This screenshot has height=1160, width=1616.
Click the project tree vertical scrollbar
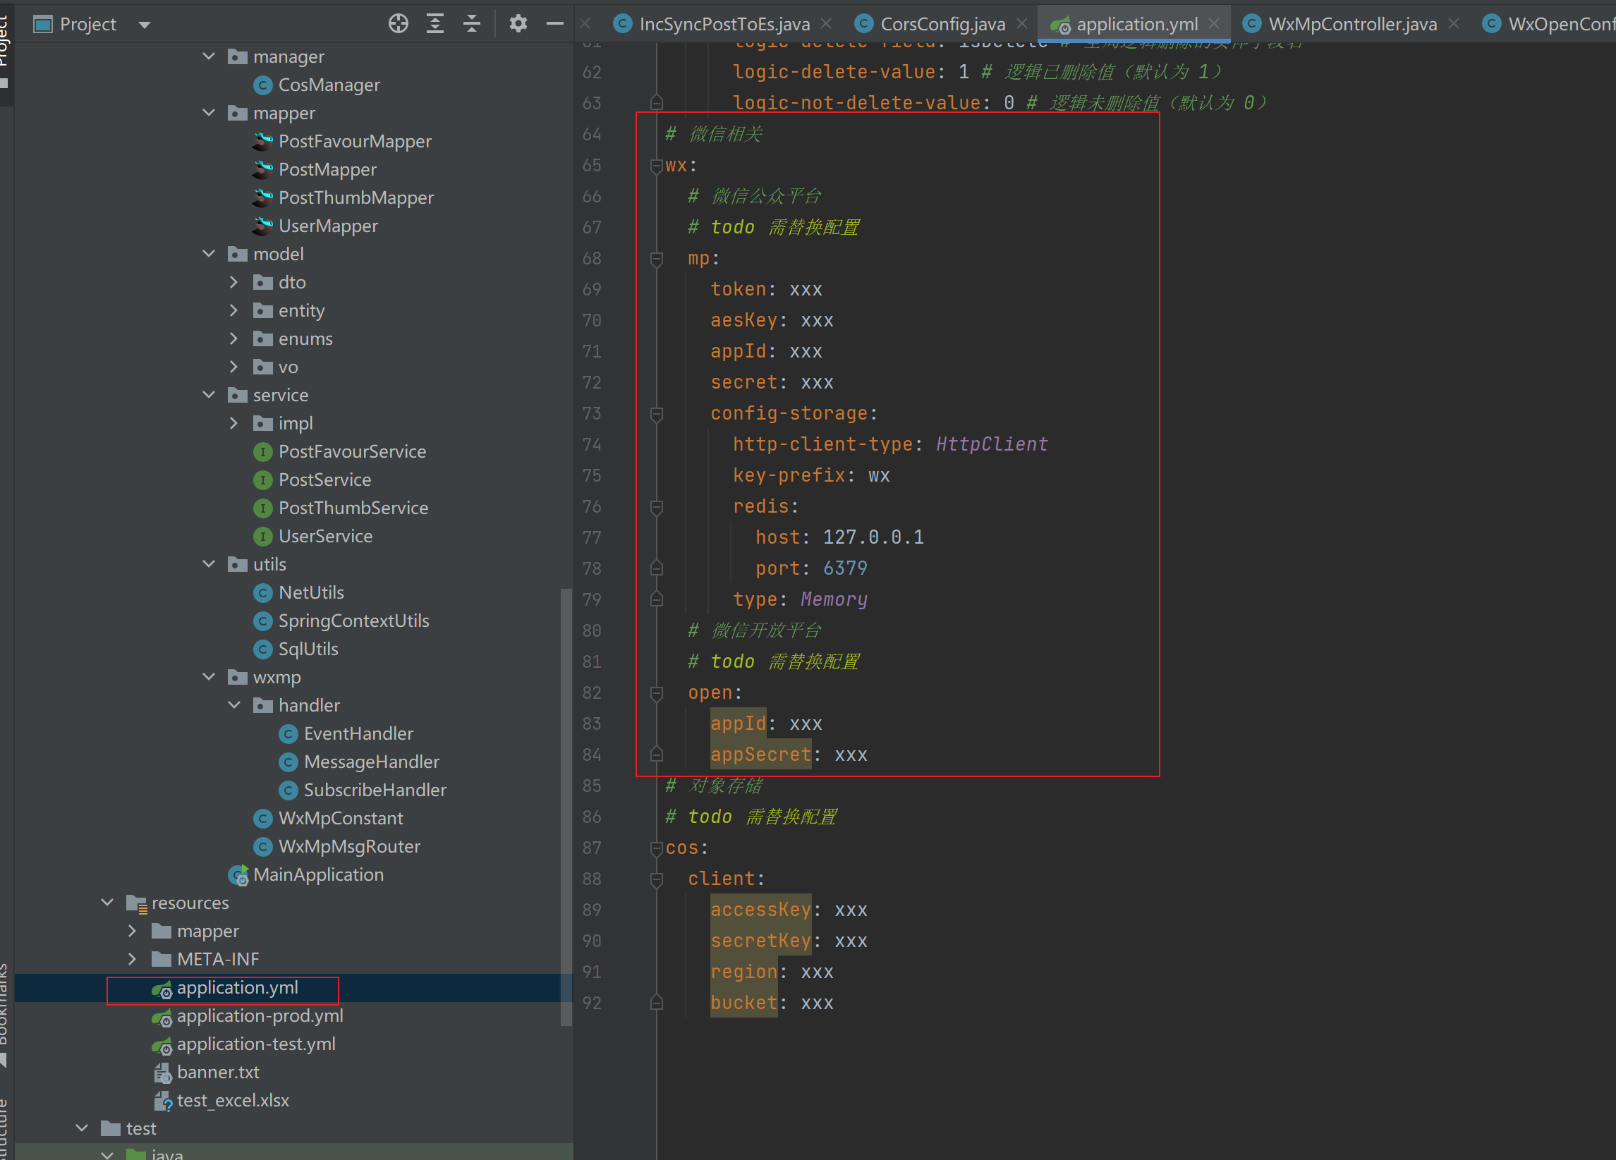(x=566, y=805)
